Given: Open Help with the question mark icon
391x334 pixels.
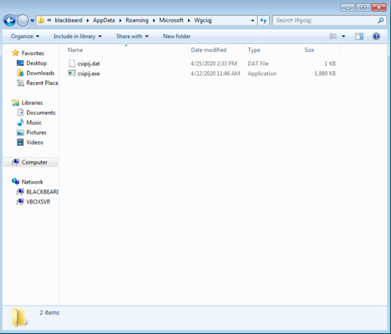Looking at the screenshot, I should (376, 37).
